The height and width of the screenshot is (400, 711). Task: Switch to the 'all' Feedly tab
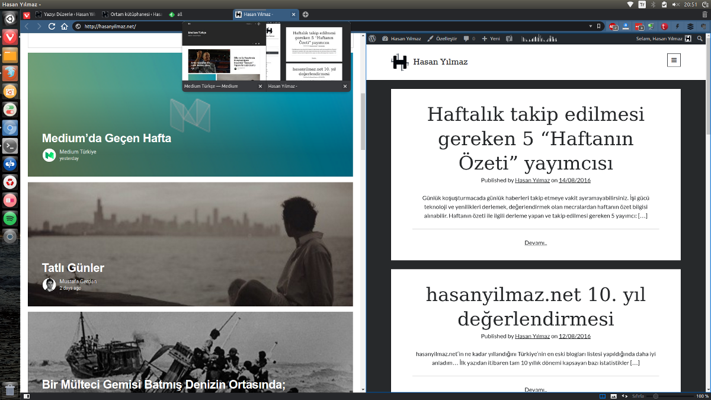(198, 14)
